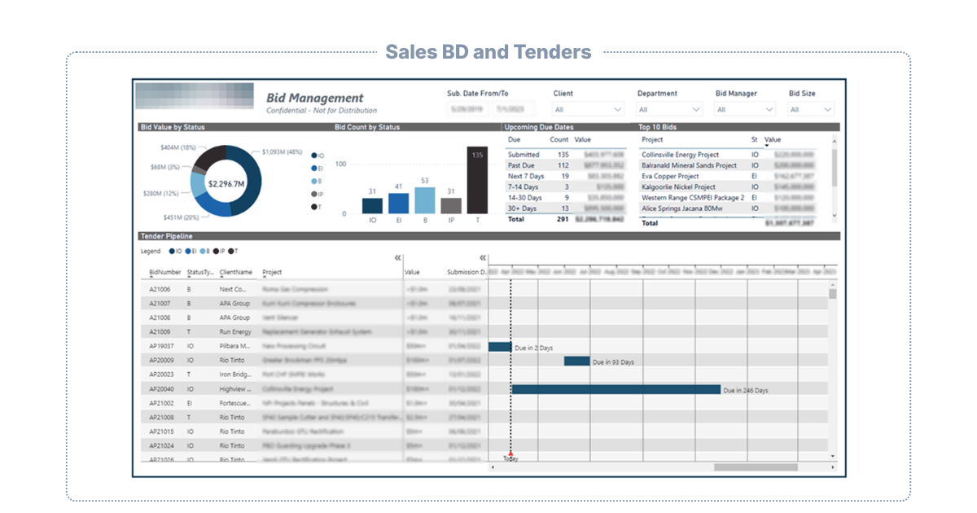Open the Bid Manager filter dropdown
This screenshot has height=513, width=977.
click(x=745, y=109)
